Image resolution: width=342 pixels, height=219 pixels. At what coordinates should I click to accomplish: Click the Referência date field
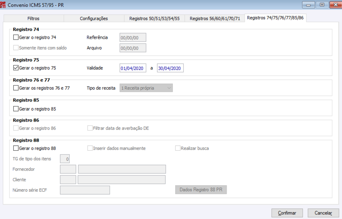[133, 37]
